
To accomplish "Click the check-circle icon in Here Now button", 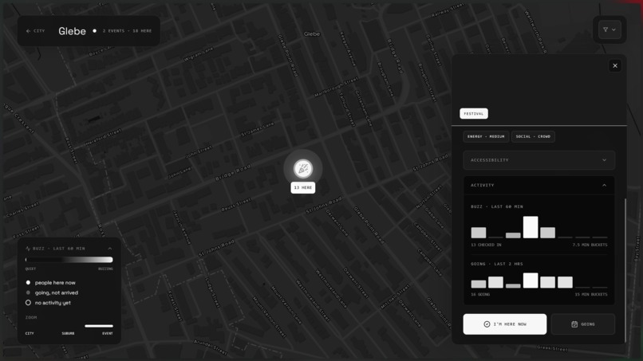I will tap(487, 324).
